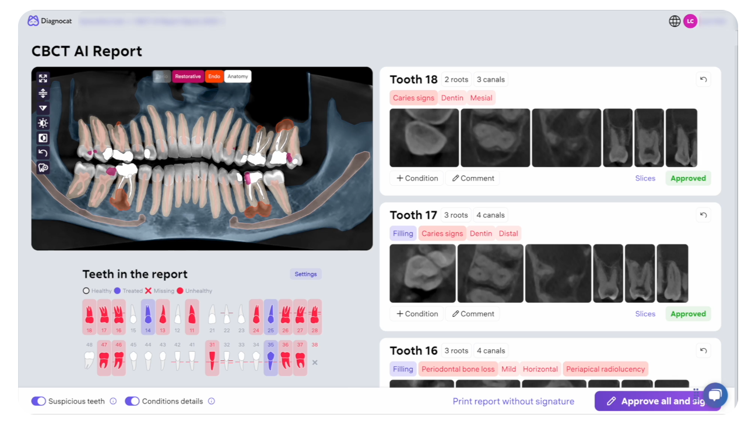This screenshot has height=432, width=755.
Task: Select tooth 28 in the teeth chart
Action: (x=315, y=317)
